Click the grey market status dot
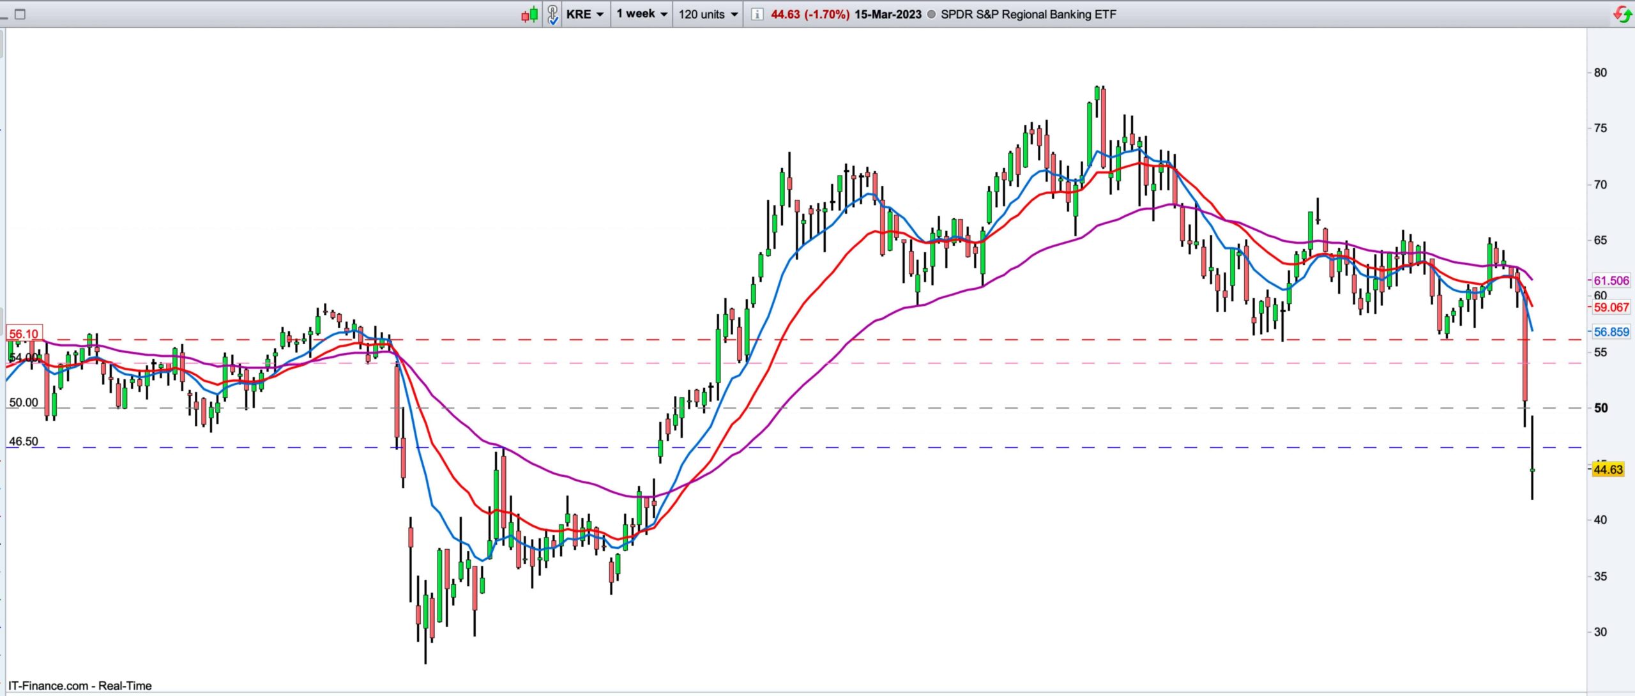The image size is (1635, 696). point(931,14)
